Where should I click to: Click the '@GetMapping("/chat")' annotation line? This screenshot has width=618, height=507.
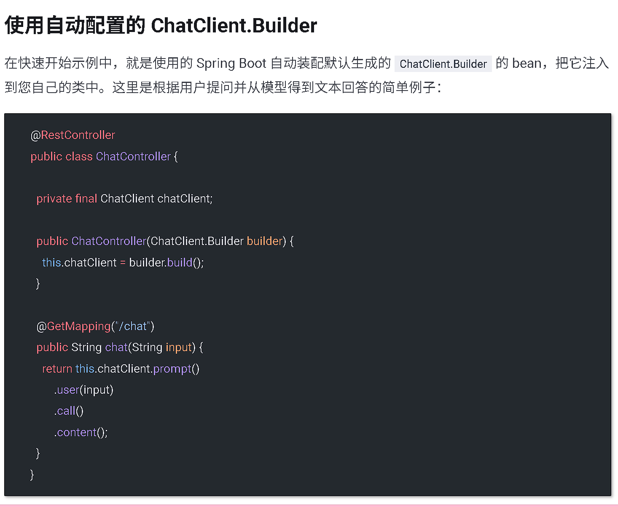coord(95,326)
